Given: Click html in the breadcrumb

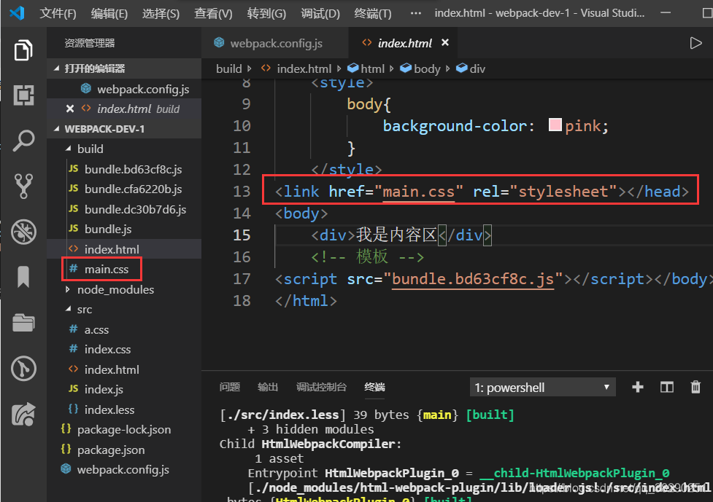Looking at the screenshot, I should coord(372,68).
